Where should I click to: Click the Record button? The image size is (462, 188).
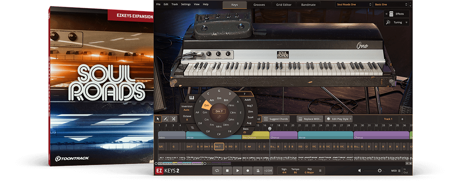248,171
